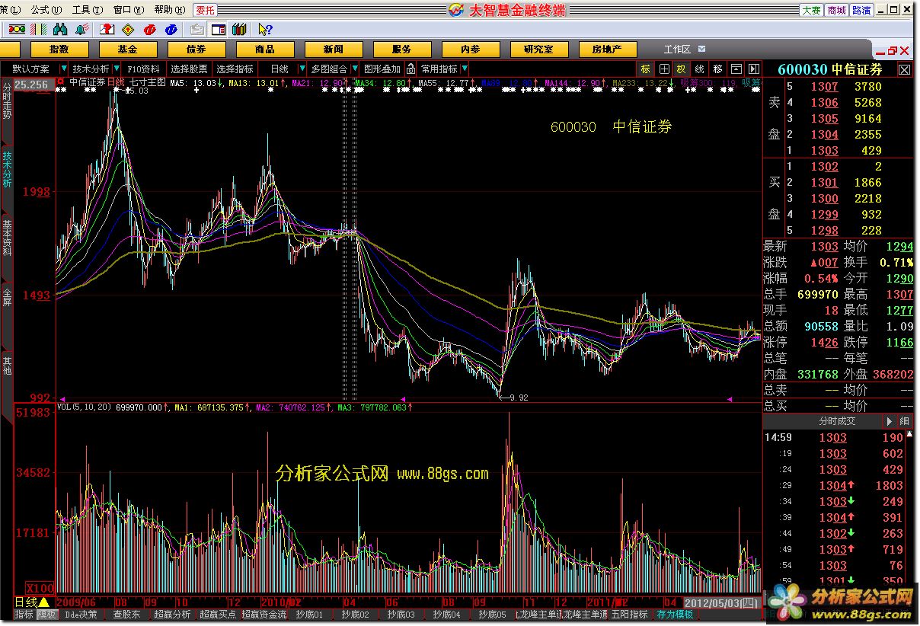Switch to the 超赢分析 bottom tab
The image size is (920, 626).
tap(172, 615)
